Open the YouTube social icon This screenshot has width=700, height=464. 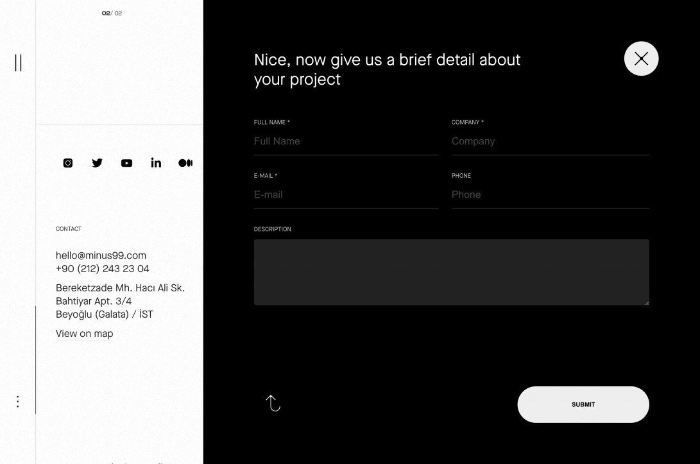(x=126, y=163)
